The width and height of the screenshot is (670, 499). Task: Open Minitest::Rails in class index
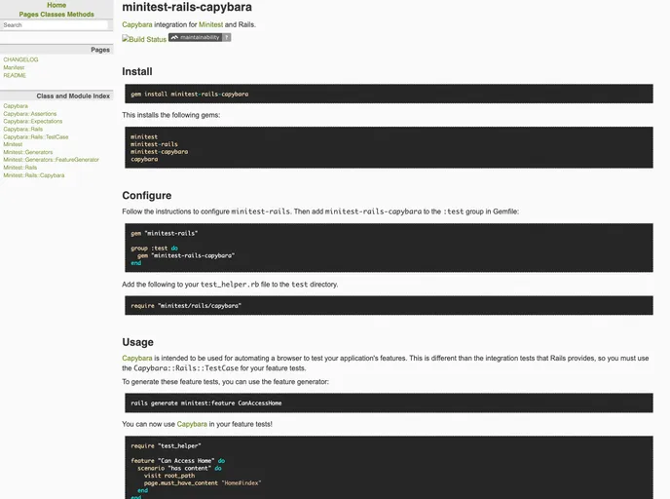point(20,168)
